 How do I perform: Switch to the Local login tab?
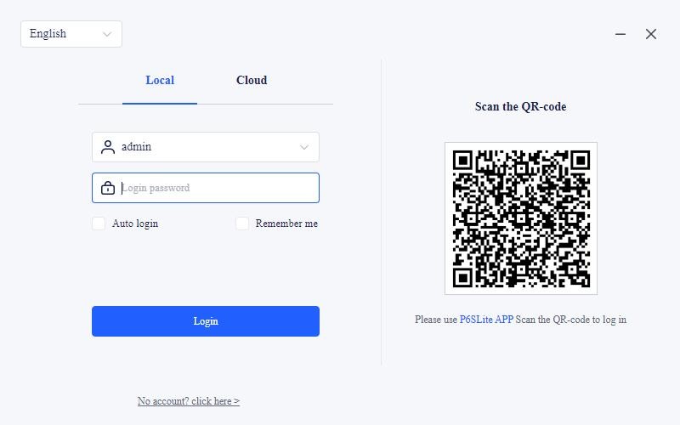pyautogui.click(x=160, y=81)
